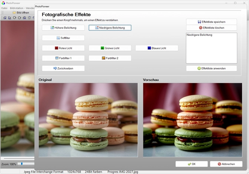
Task: Add the Grünes Licht effect
Action: coord(110,48)
